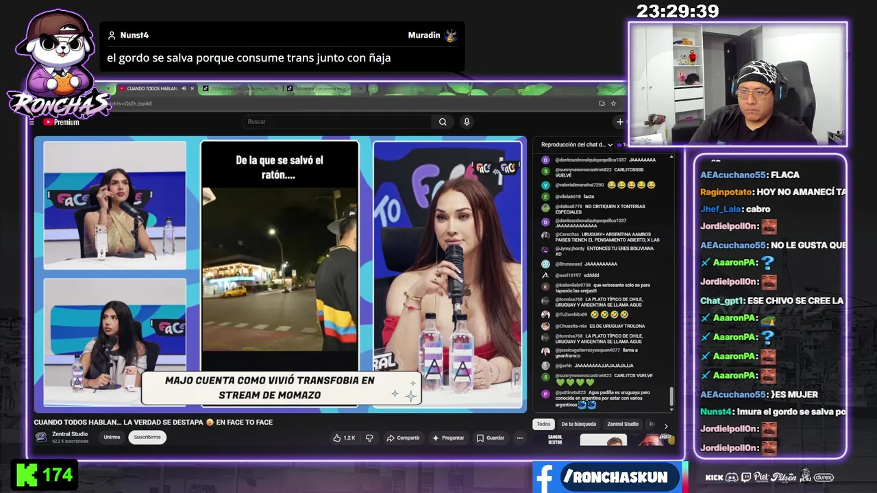Click the Twitch icon in sponsor bar
Viewport: 877px width, 493px height.
click(x=745, y=477)
